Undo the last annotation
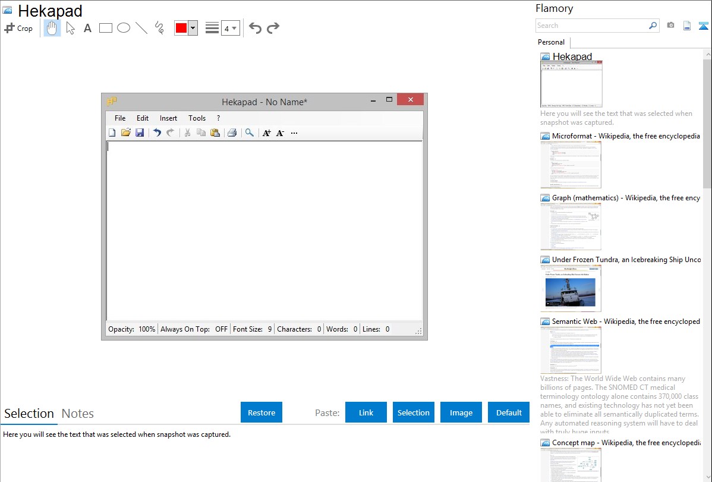 pyautogui.click(x=255, y=28)
